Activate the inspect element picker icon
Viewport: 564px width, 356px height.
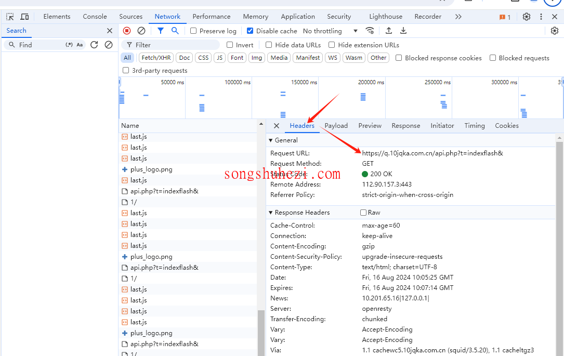coord(10,17)
